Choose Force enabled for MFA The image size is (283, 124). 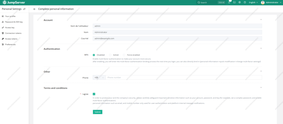[x=124, y=55]
